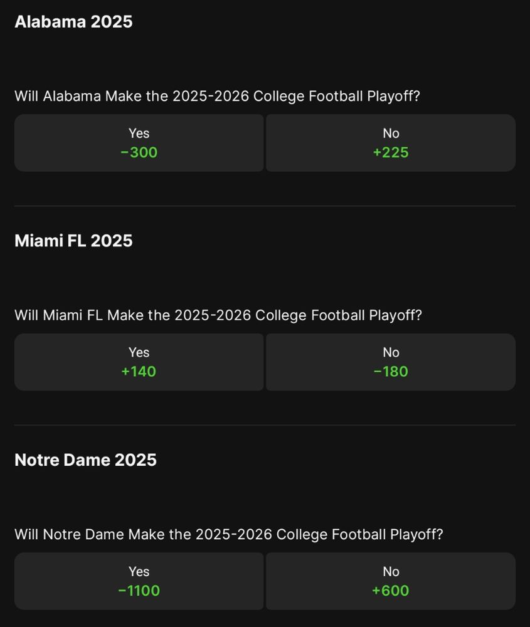Click the divider above Notre Dame 2025

click(x=265, y=425)
